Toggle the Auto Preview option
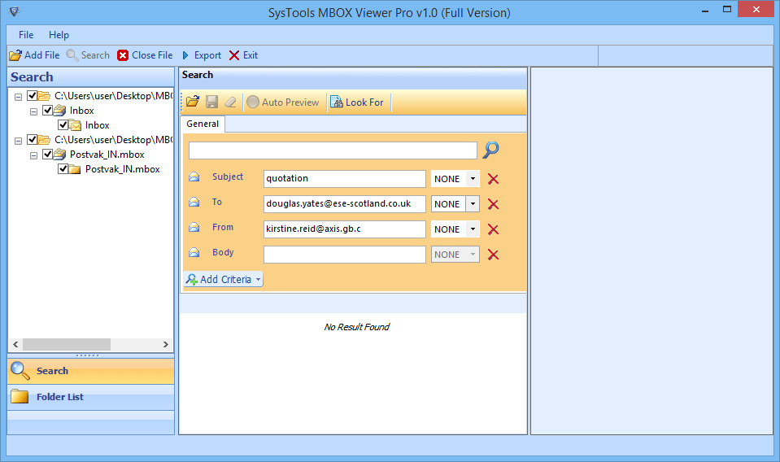The height and width of the screenshot is (462, 780). 282,102
